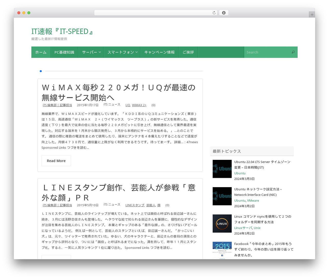The image size is (329, 279).
Task: Click the VMware category link
Action: coord(253,200)
